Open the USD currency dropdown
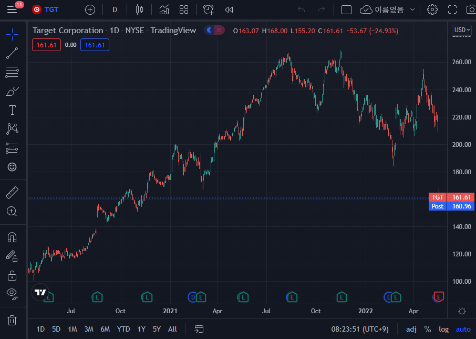Viewport: 476px width, 339px height. tap(462, 30)
